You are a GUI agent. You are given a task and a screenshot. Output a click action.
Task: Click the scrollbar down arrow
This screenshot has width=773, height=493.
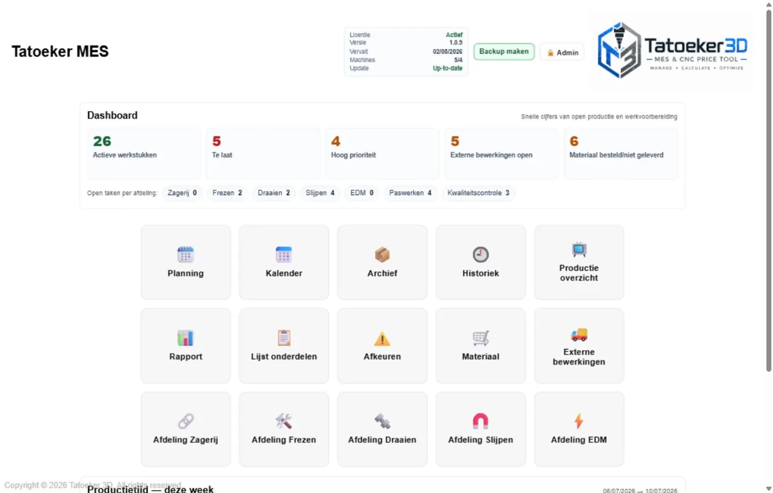[x=768, y=488]
